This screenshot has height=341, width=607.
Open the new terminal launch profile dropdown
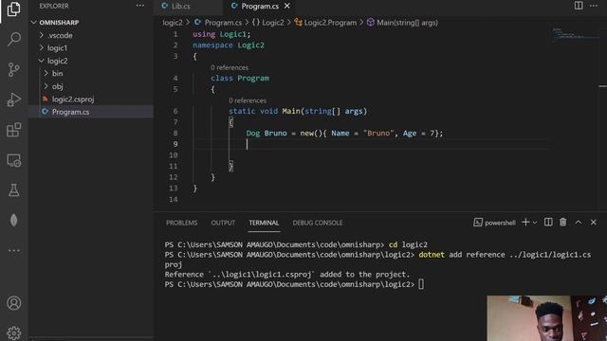point(535,223)
